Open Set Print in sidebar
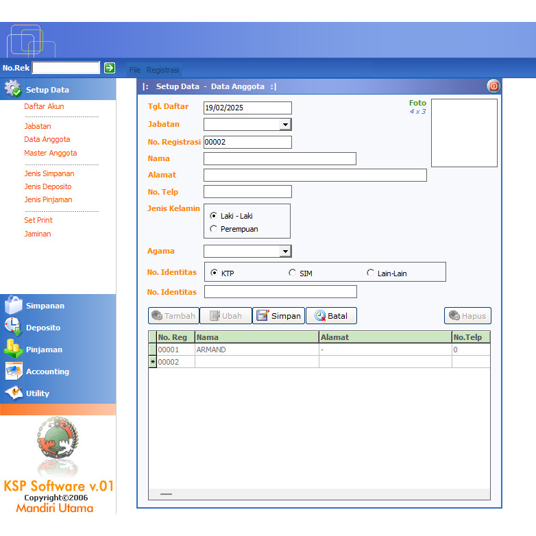The height and width of the screenshot is (536, 536). 38,220
